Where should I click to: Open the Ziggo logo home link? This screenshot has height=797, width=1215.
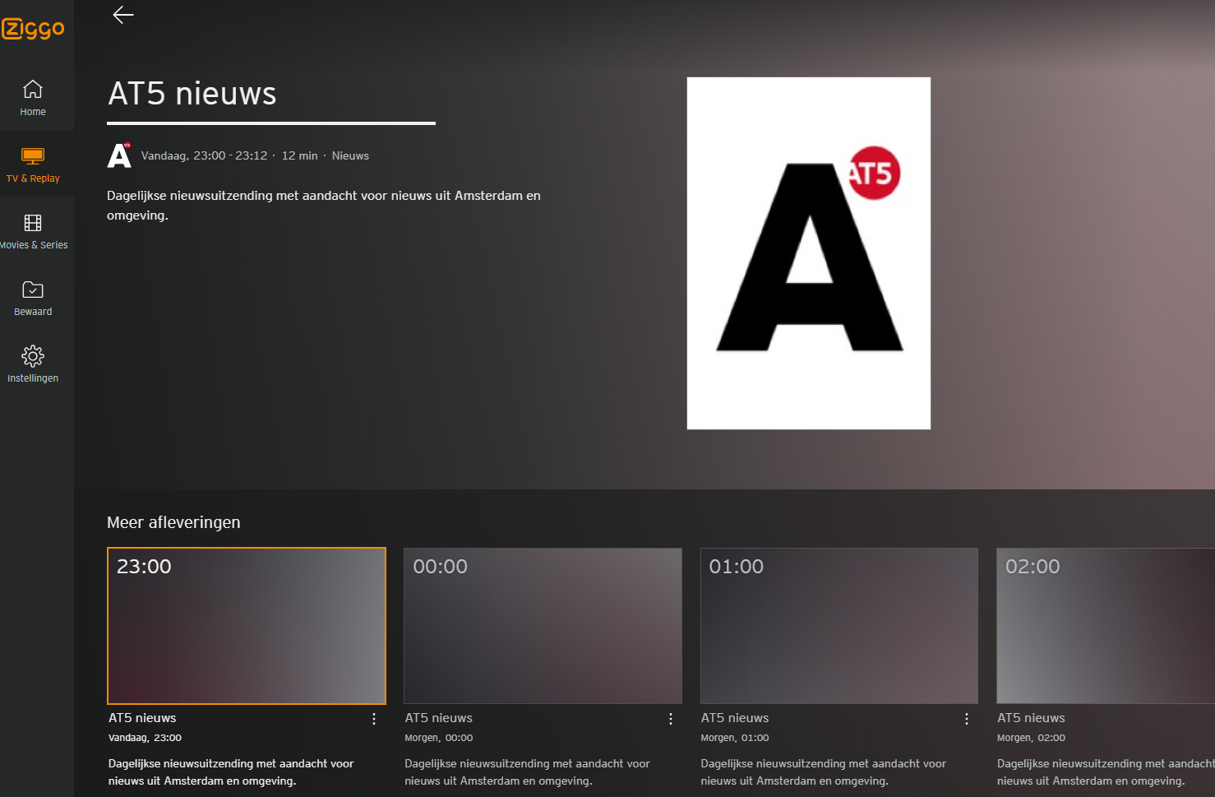click(x=34, y=29)
